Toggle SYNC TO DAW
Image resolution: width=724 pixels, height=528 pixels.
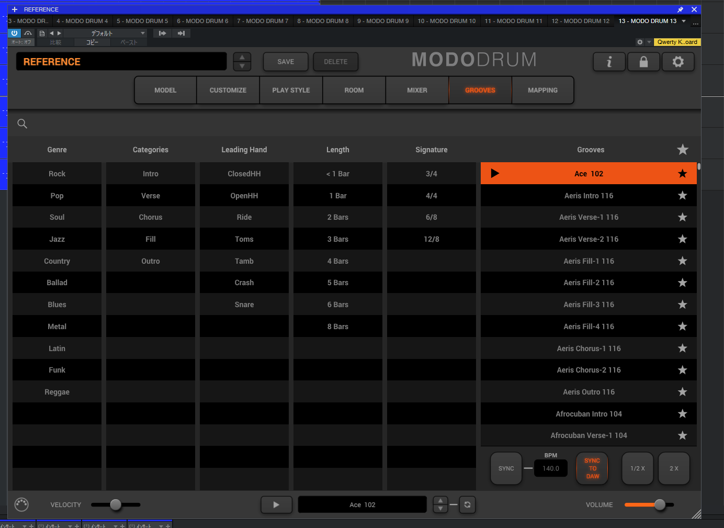point(592,468)
